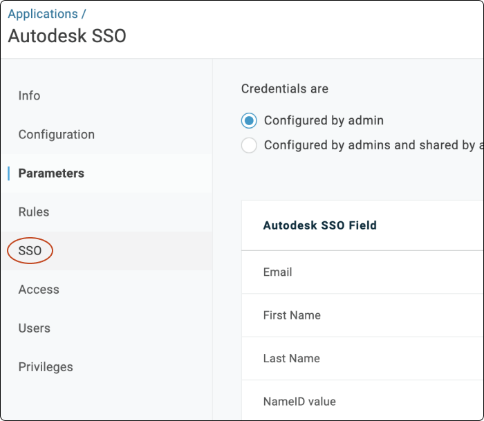Click the Autodesk SSO page title
The width and height of the screenshot is (484, 421).
(67, 36)
